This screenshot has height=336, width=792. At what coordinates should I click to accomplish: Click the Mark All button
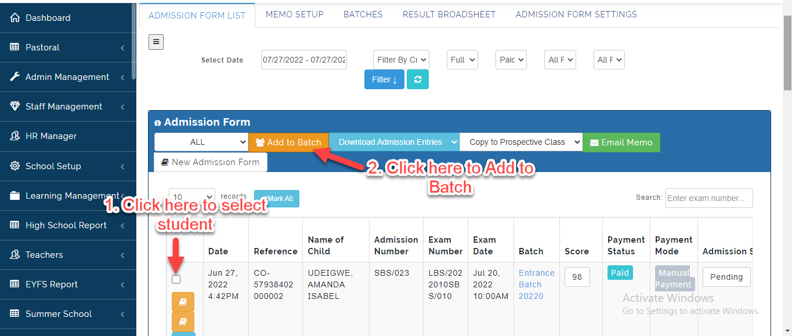click(277, 199)
